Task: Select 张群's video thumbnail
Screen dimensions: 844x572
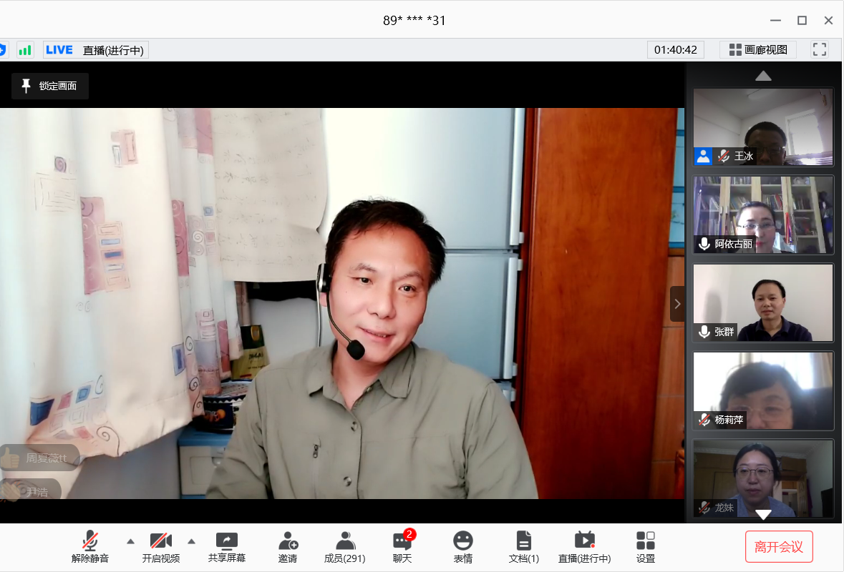Action: [x=763, y=302]
